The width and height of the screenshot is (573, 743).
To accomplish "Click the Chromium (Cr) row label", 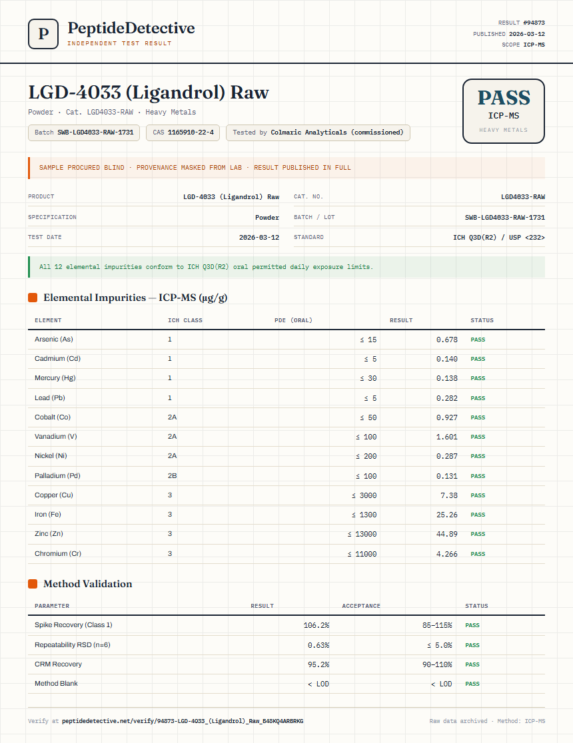I will point(58,553).
